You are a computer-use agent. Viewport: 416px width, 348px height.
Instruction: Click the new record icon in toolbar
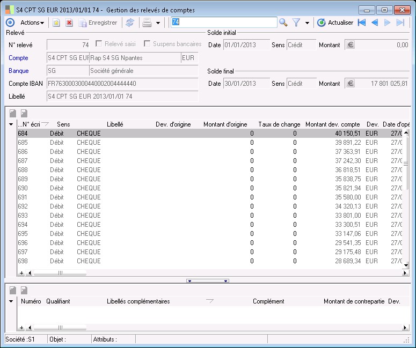56,23
